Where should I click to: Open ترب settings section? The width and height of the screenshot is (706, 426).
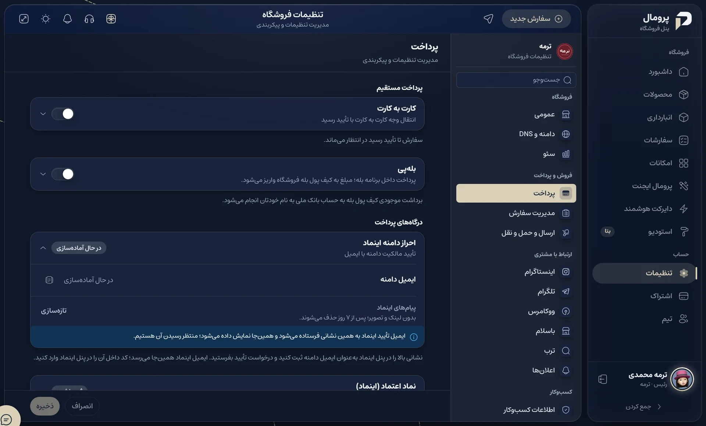point(516,351)
